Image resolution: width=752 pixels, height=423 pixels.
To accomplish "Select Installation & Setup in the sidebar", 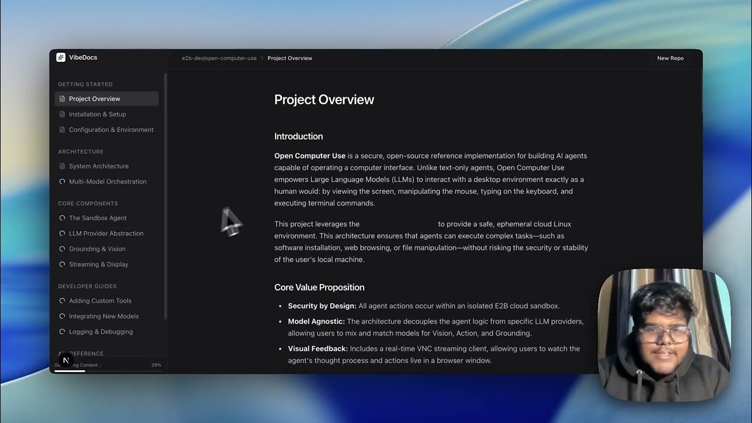I will (98, 114).
